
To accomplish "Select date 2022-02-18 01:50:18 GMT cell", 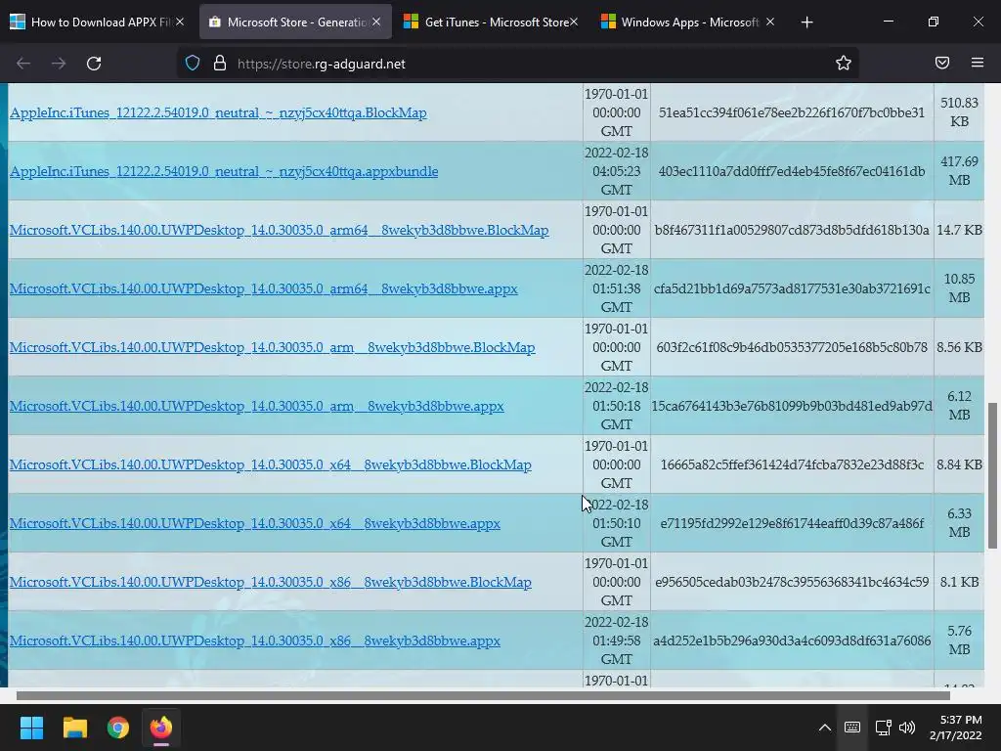I will coord(616,406).
